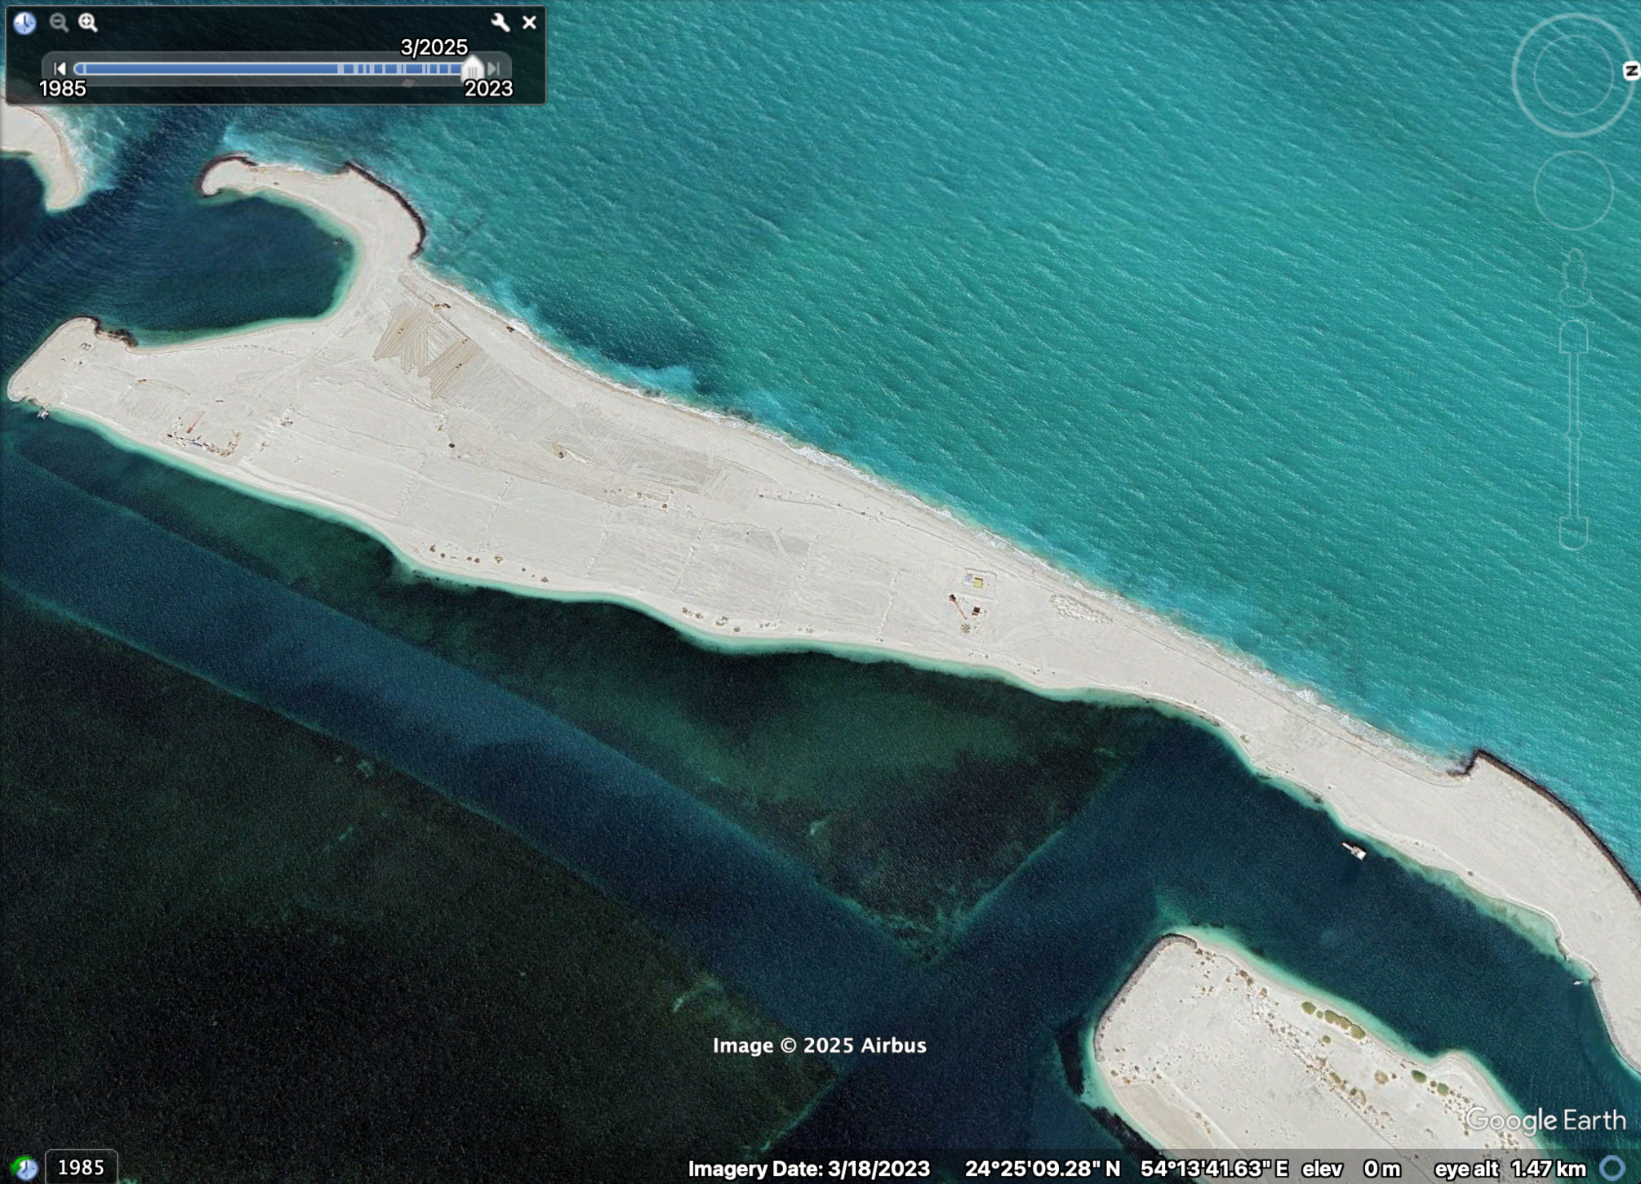Viewport: 1641px width, 1184px height.
Task: Zoom out the timeline range
Action: pyautogui.click(x=59, y=23)
